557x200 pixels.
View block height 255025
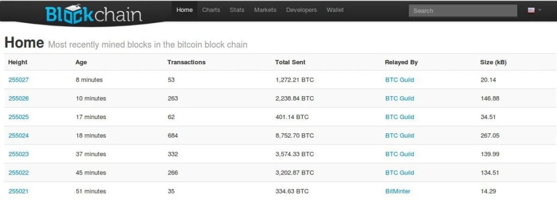pos(18,117)
